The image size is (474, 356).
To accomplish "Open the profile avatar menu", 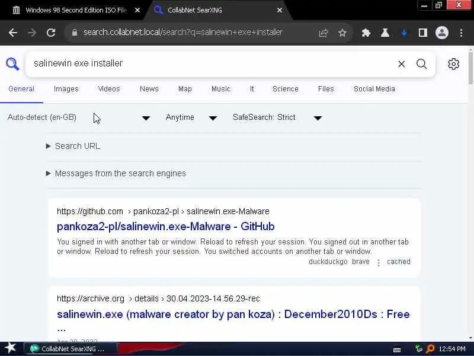I will click(x=441, y=33).
